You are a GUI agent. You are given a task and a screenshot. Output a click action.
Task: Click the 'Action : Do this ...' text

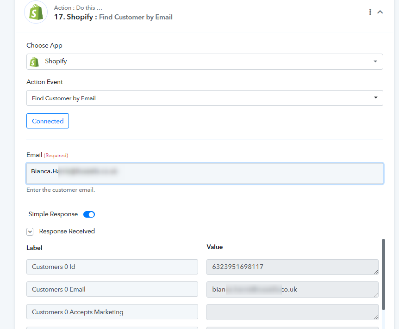click(x=78, y=7)
